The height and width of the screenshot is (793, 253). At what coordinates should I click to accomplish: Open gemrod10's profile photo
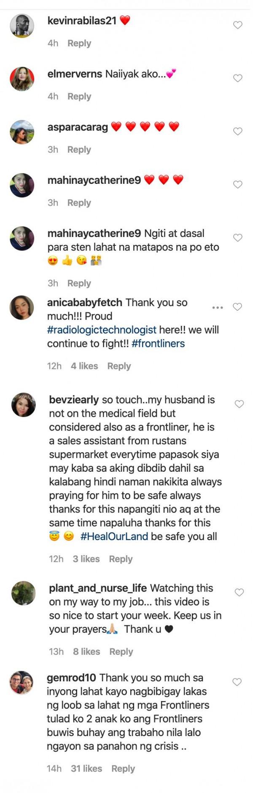click(22, 683)
